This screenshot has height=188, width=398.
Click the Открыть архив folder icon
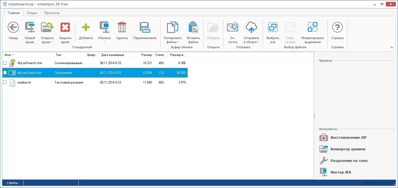tap(47, 27)
